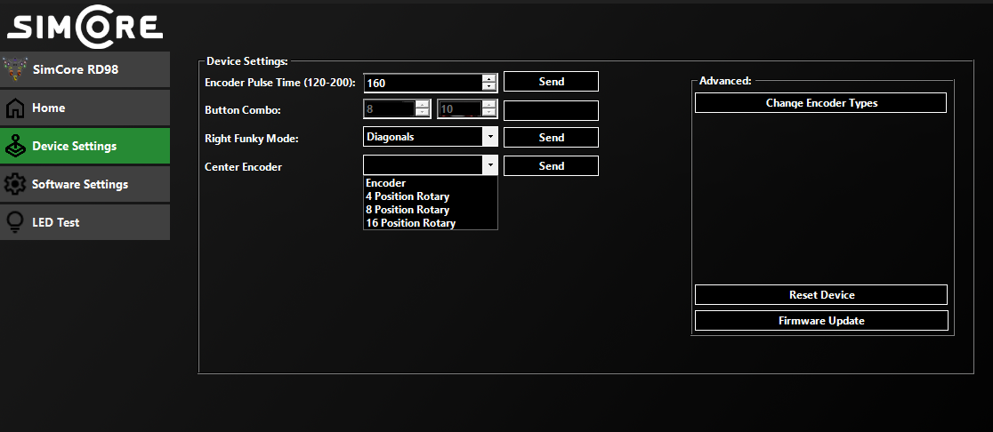993x432 pixels.
Task: Choose 4 Position Rotary option
Action: click(x=431, y=196)
